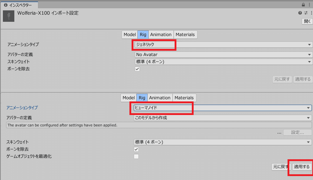The width and height of the screenshot is (313, 180).
Task: Click the 開く button
Action: pos(307,21)
